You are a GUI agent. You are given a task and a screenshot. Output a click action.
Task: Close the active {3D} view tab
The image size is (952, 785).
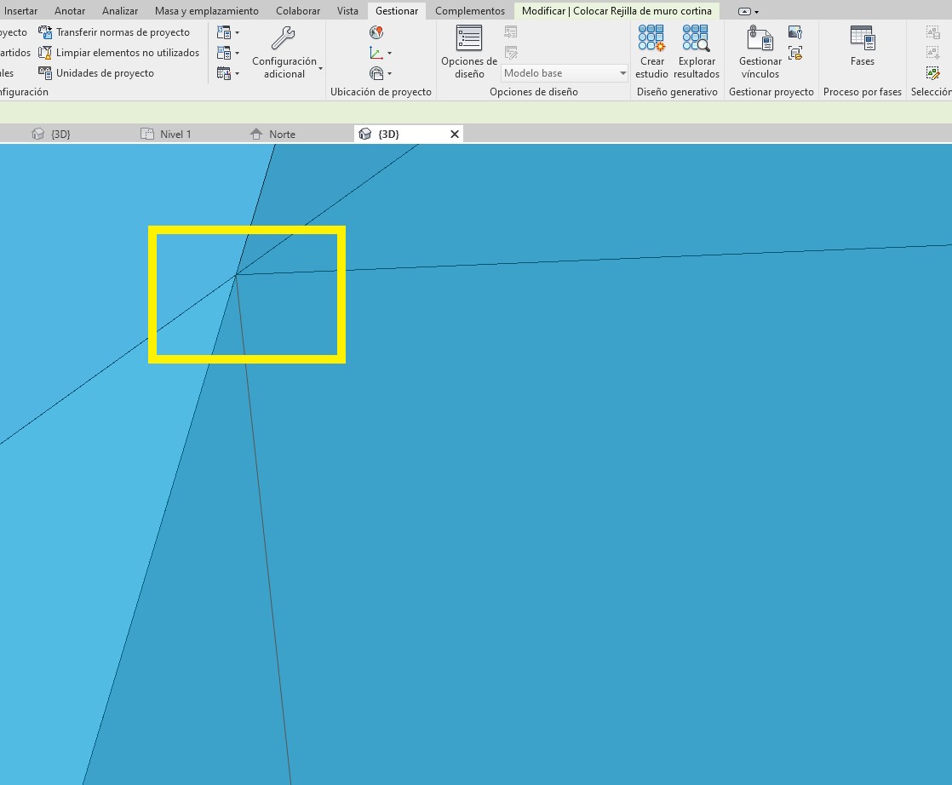[454, 135]
